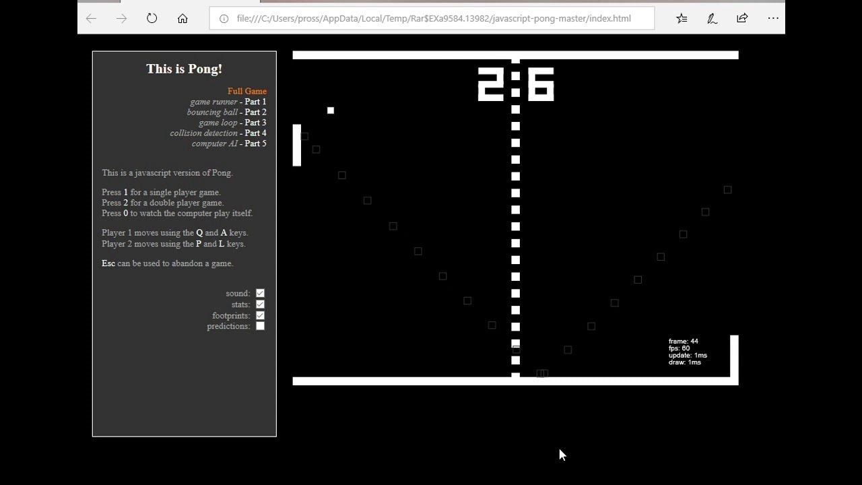Disable the footprints checkbox

[260, 315]
